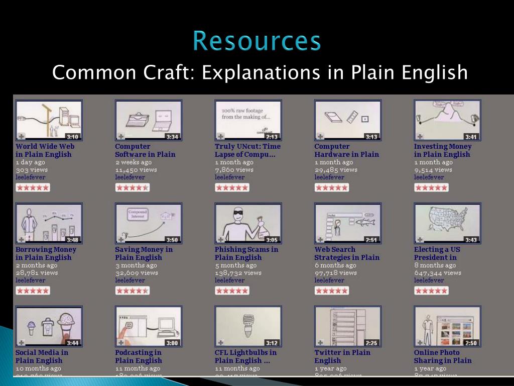Viewport: 514px width, 386px height.
Task: Click Social Media in Plain English title
Action: point(42,356)
